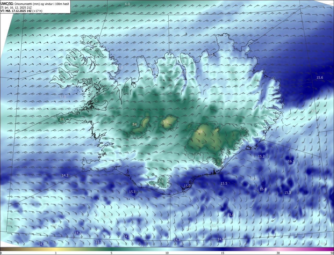Click the 14.1 value label
334x255 pixels.
pyautogui.click(x=41, y=244)
